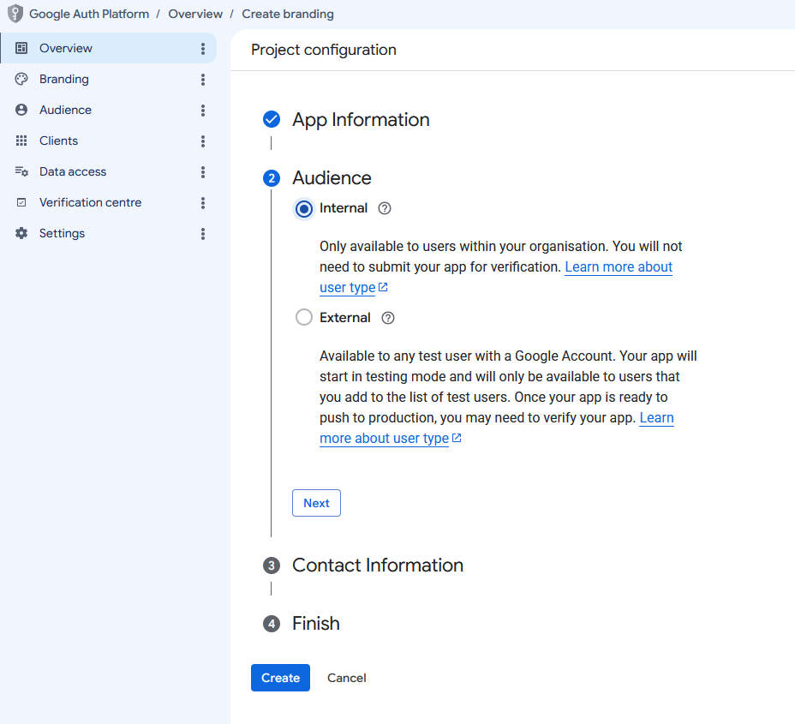Viewport: 795px width, 724px height.
Task: Expand the Contact Information step heading
Action: [378, 565]
